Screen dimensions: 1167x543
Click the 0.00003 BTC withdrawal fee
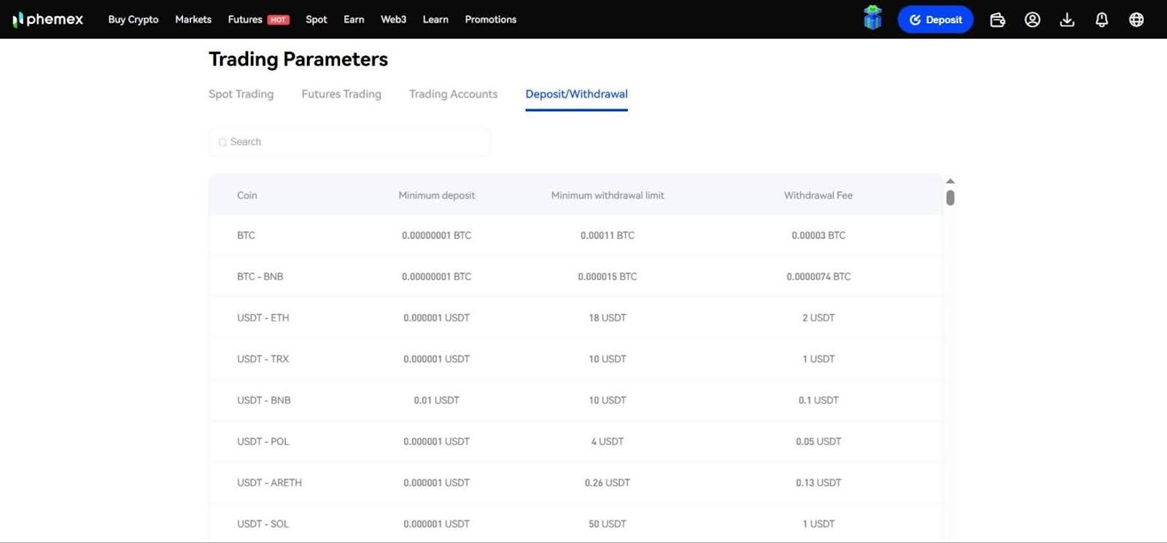[x=818, y=235]
